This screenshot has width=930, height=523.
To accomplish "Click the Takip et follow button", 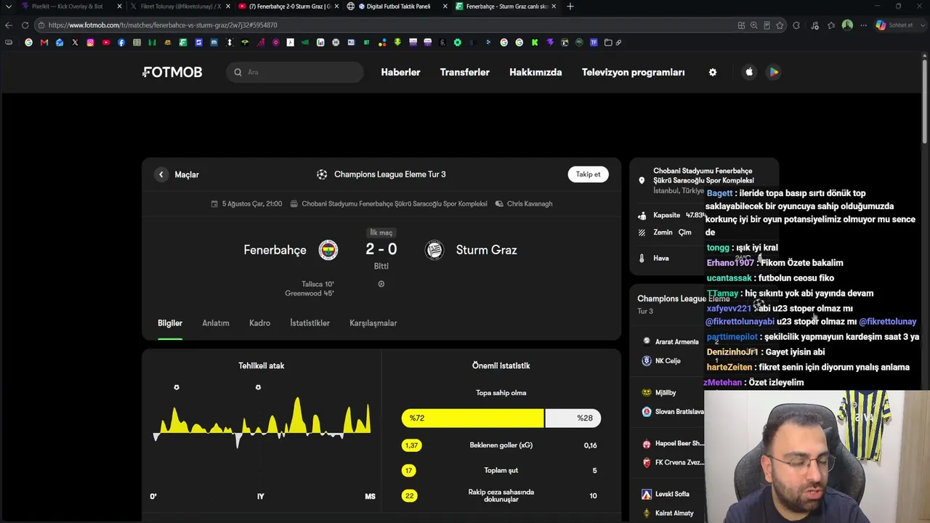I will [x=588, y=174].
